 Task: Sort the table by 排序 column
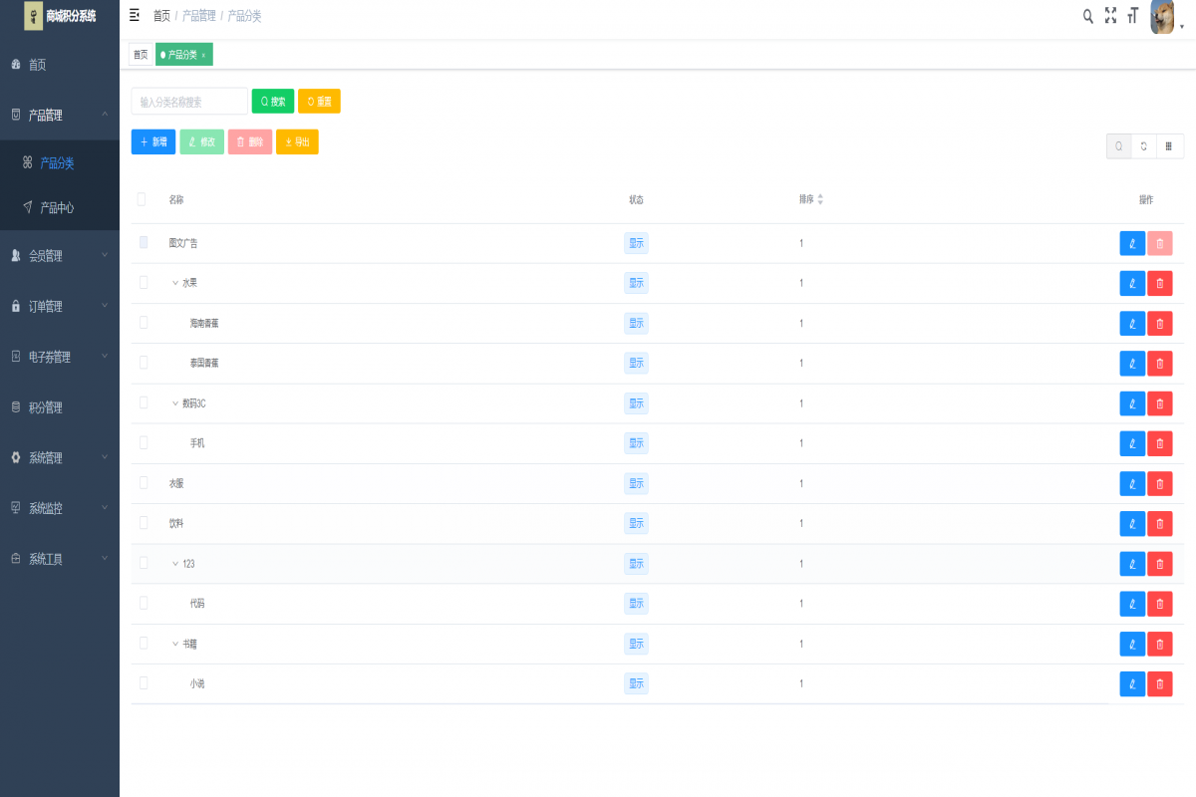click(x=820, y=199)
